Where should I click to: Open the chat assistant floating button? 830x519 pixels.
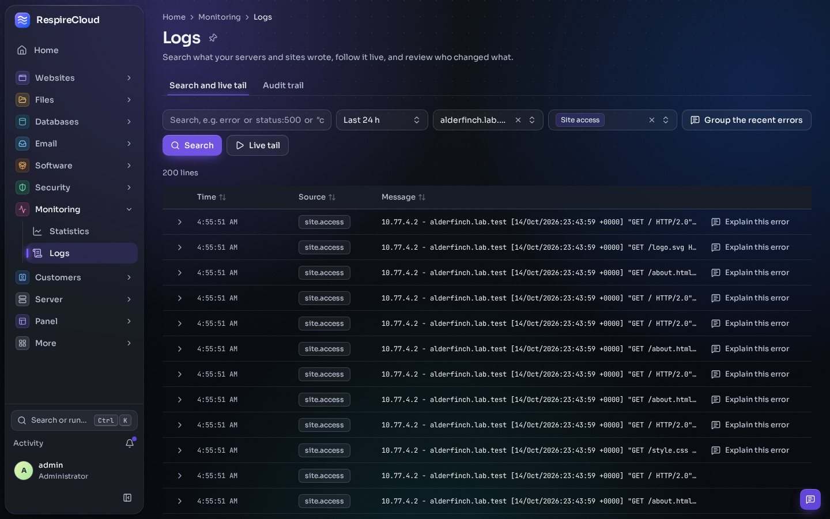tap(810, 499)
